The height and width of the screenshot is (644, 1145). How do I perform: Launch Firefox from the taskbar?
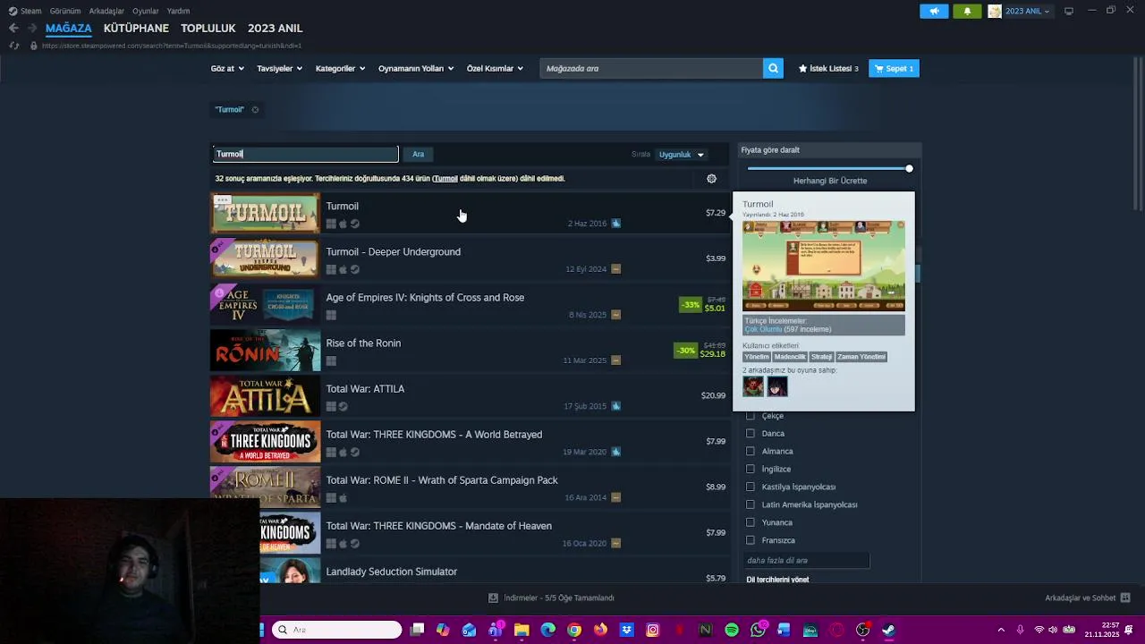[600, 630]
